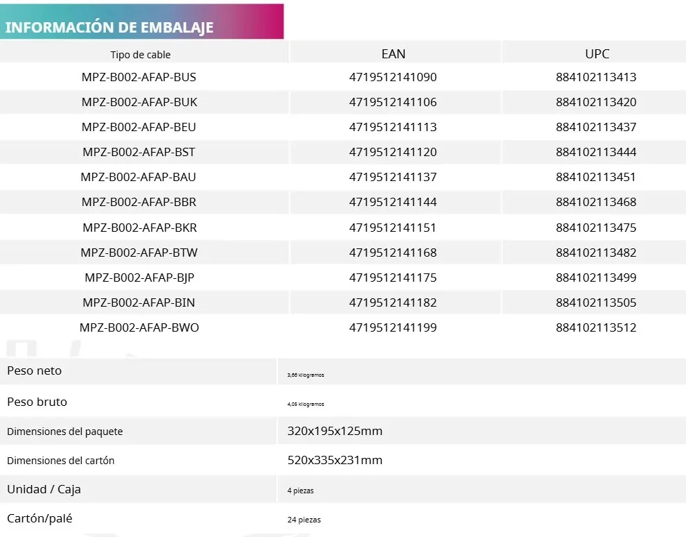Click the INFORMACIÓN DE EMBALAJE header banner
Viewport: 686px width, 537px height.
coord(109,28)
